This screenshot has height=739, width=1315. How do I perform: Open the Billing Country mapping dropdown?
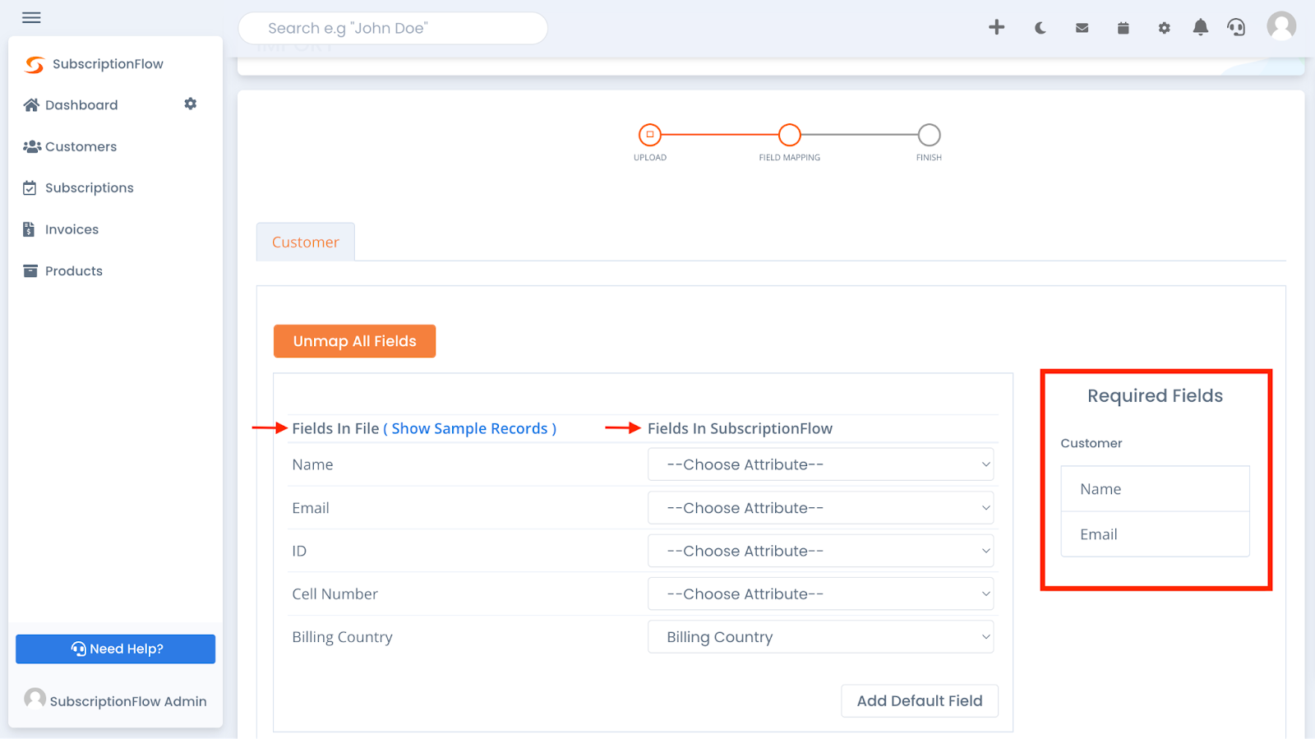pyautogui.click(x=820, y=637)
